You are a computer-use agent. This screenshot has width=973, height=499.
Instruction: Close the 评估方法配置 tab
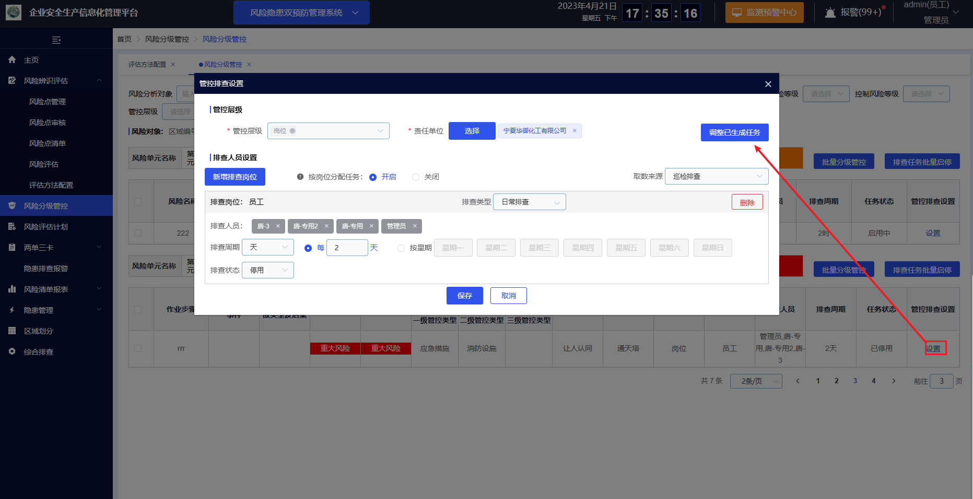click(173, 65)
